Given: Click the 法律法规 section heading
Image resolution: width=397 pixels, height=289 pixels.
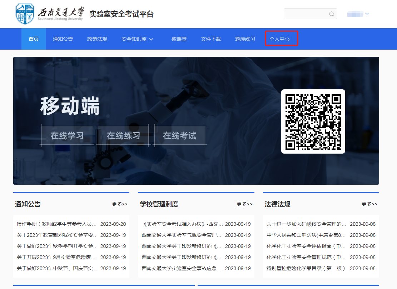Looking at the screenshot, I should pyautogui.click(x=278, y=204).
